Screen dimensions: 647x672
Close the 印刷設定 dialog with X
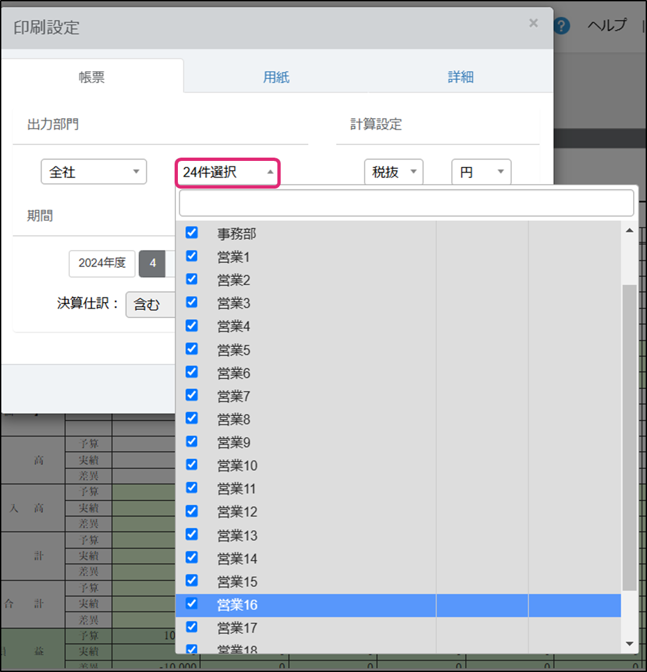click(x=533, y=24)
